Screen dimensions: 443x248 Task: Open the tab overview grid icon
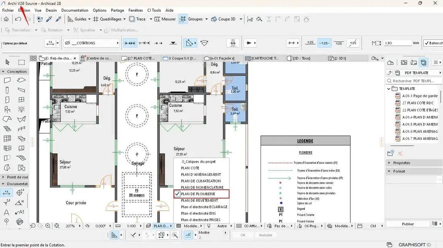pos(33,58)
